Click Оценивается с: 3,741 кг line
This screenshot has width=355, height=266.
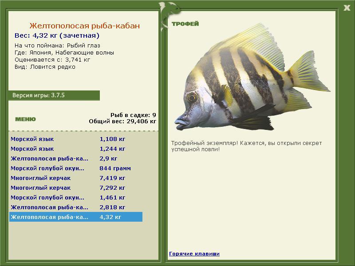pyautogui.click(x=52, y=60)
